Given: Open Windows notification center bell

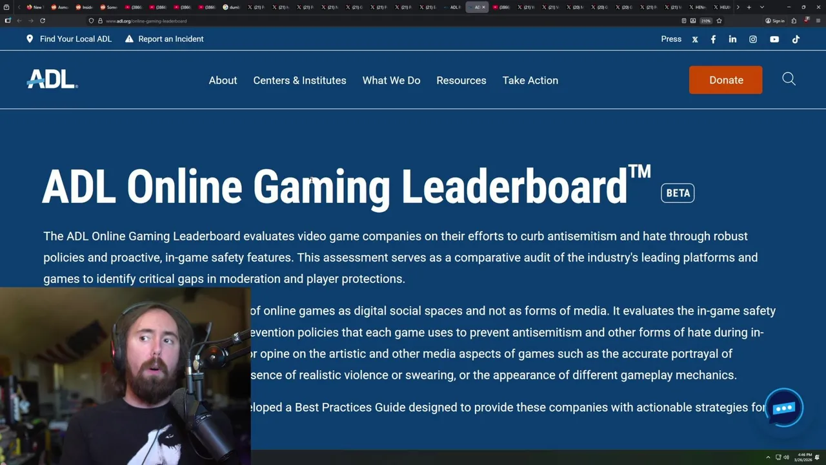Looking at the screenshot, I should (818, 458).
